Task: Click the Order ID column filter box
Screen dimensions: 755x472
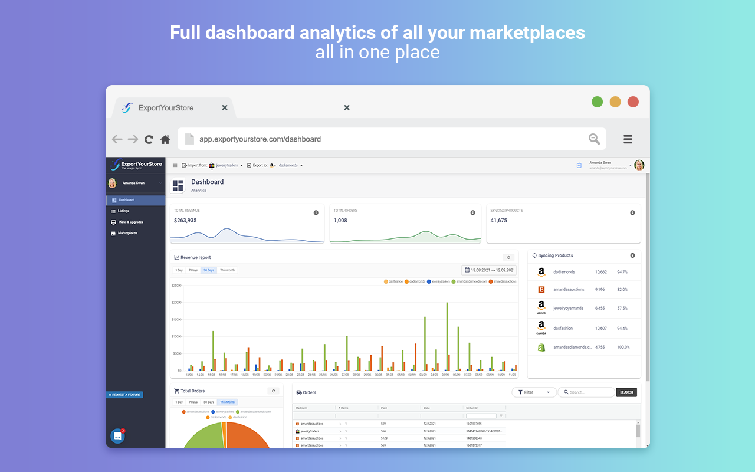Action: coord(481,416)
